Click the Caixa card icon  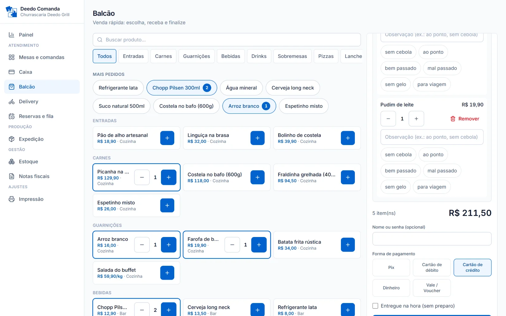click(12, 72)
